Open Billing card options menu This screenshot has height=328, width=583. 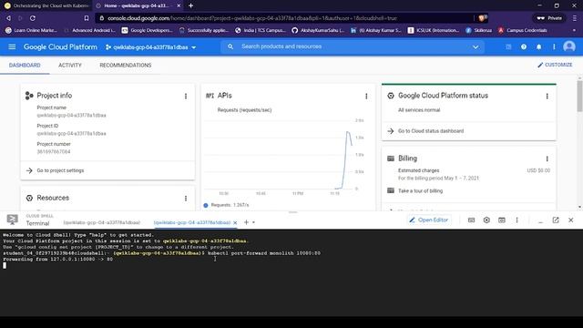[x=547, y=159]
